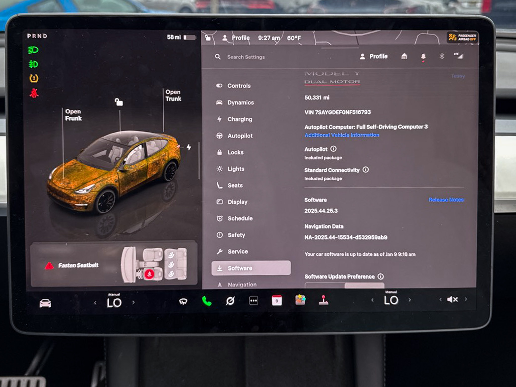Click the LO driver temperature control
516x387 pixels.
pyautogui.click(x=115, y=302)
